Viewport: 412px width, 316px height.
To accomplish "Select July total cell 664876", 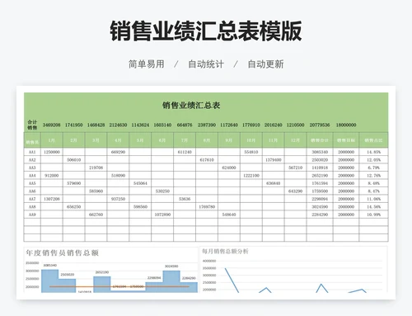I will (x=185, y=125).
